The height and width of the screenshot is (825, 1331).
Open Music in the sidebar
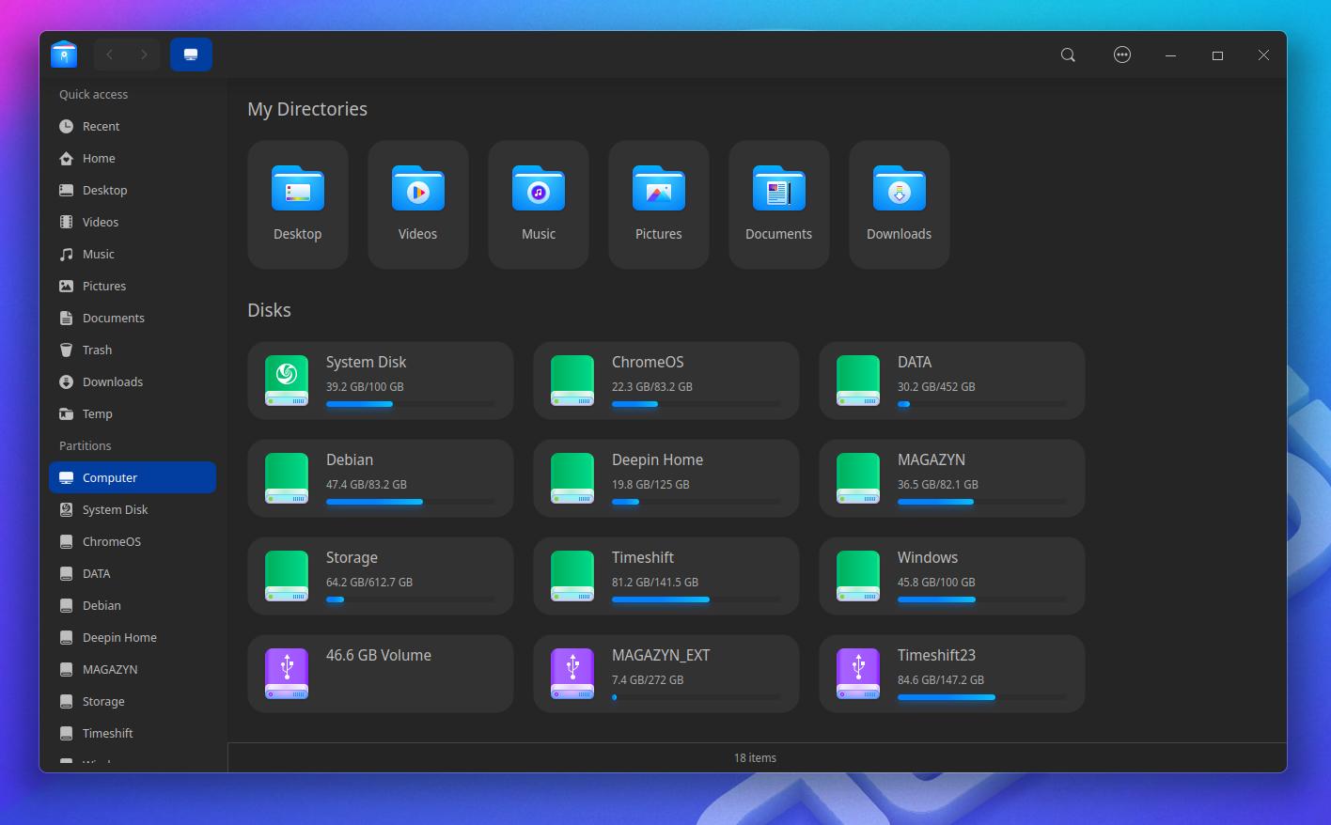133,254
